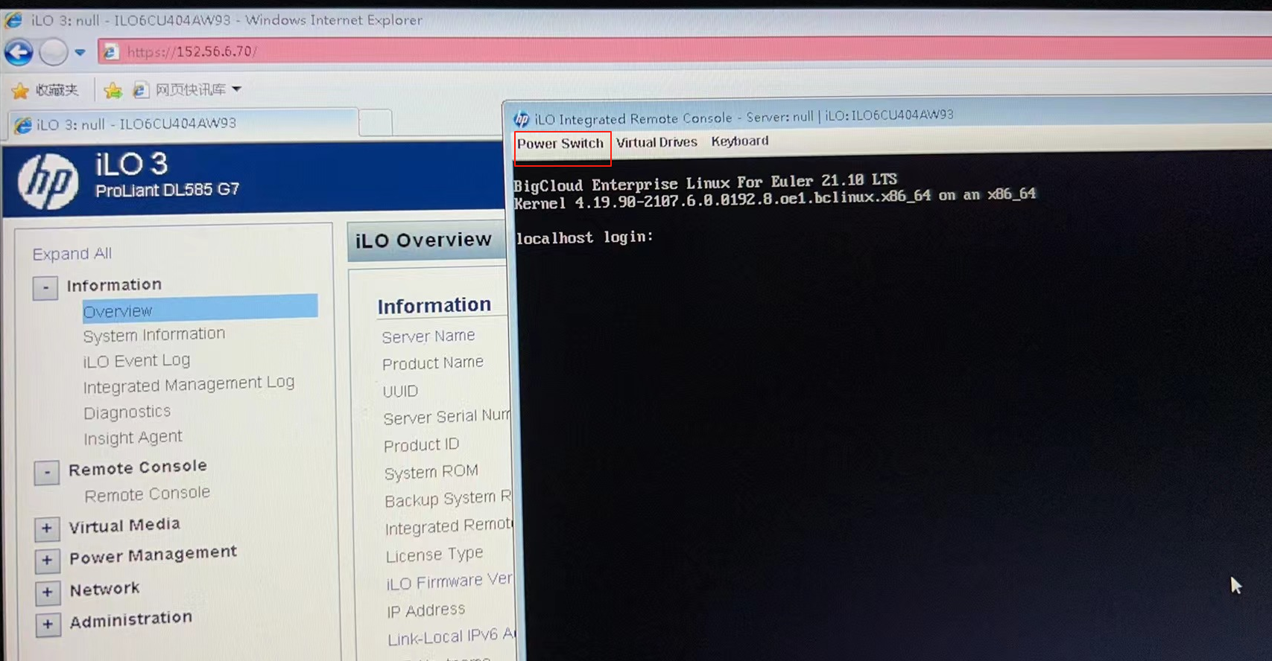The image size is (1272, 661).
Task: Open the Power Switch menu
Action: (560, 144)
